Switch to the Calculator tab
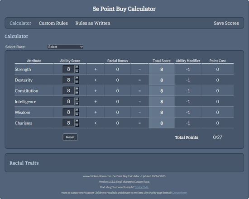The image size is (249, 199). click(x=20, y=23)
